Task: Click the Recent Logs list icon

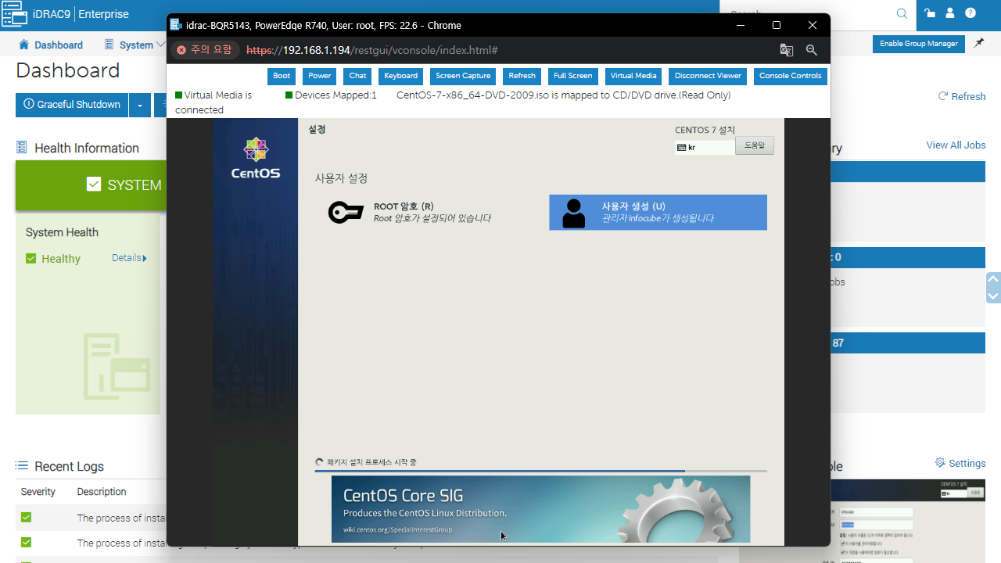Action: coord(22,466)
